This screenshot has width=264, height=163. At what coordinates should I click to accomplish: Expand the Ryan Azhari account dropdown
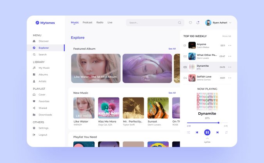click(230, 23)
